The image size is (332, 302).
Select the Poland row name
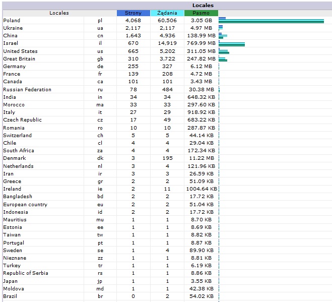click(12, 21)
